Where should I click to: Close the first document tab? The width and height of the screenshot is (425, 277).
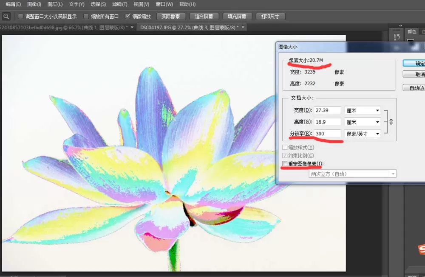(x=132, y=27)
